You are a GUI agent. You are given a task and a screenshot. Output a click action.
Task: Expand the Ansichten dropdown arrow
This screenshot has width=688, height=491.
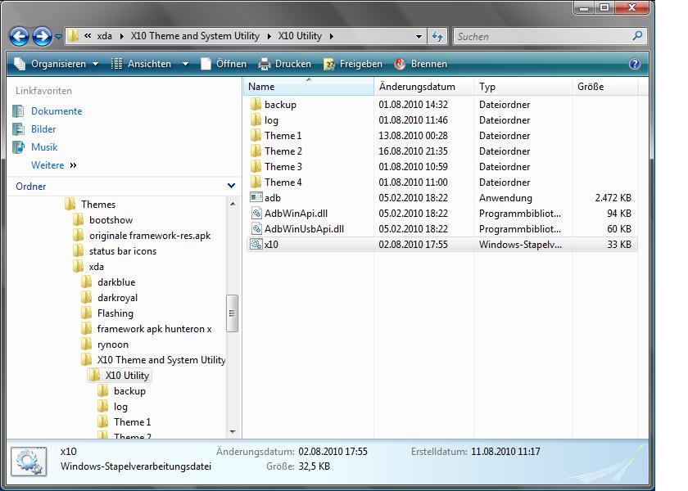pyautogui.click(x=186, y=65)
